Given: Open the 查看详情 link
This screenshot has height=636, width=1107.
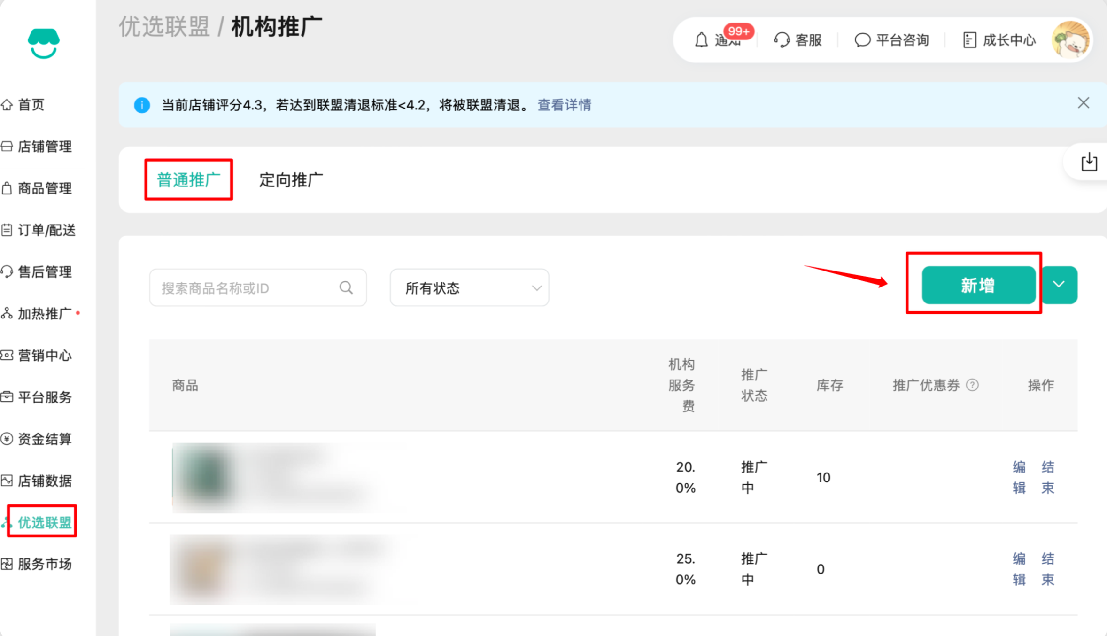Looking at the screenshot, I should [x=564, y=105].
